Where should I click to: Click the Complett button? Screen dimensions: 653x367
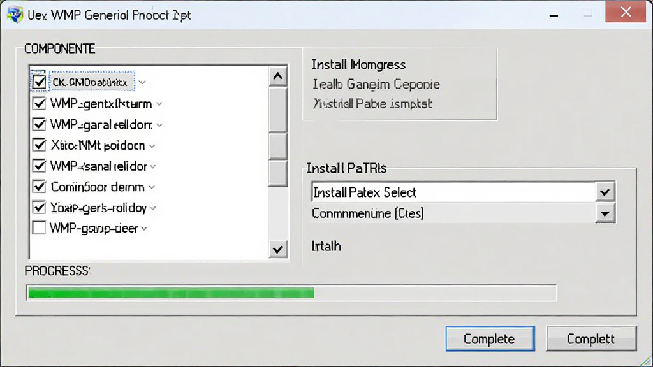coord(591,339)
